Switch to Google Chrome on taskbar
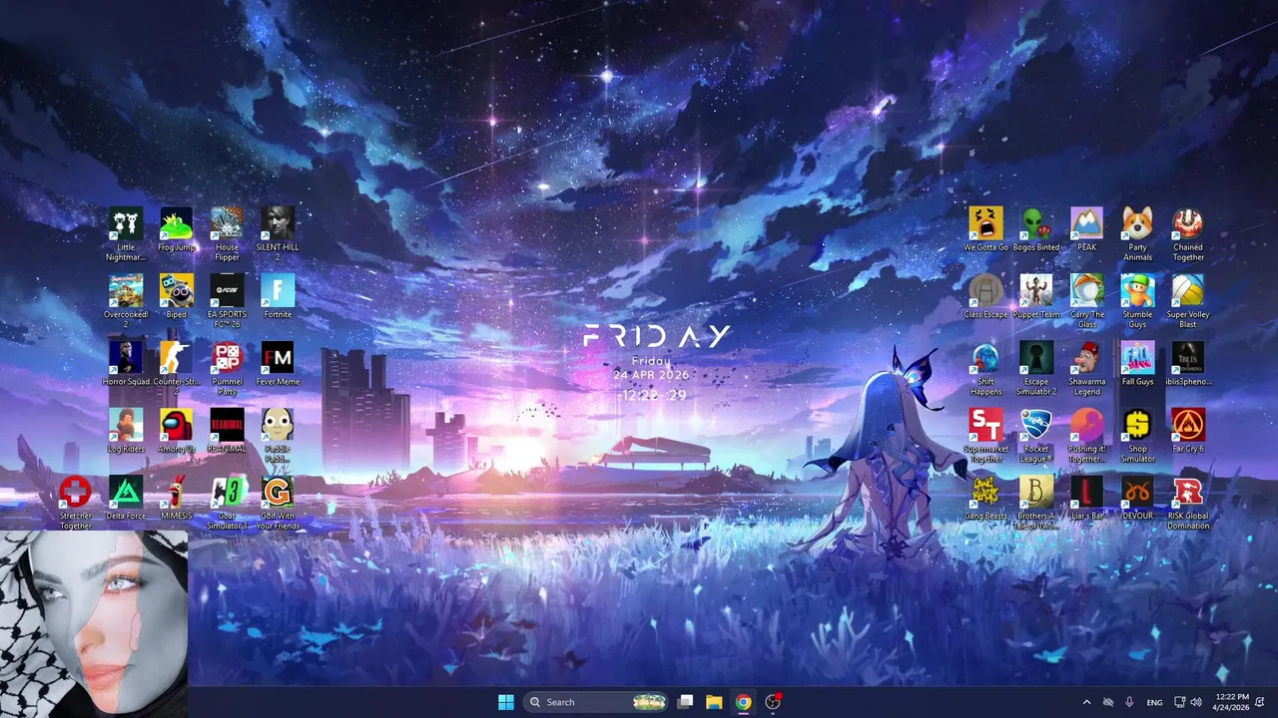 point(743,702)
